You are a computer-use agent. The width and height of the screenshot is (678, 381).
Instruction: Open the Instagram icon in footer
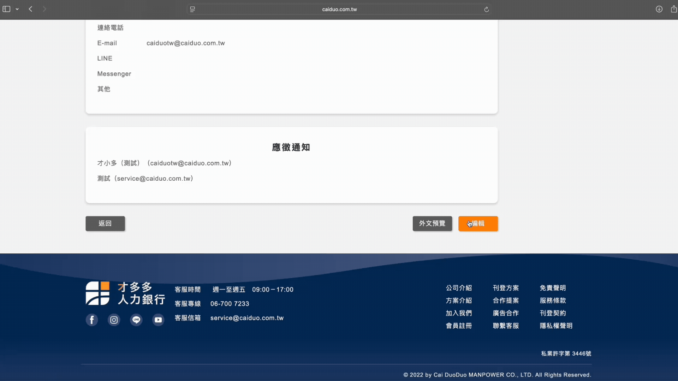(114, 320)
